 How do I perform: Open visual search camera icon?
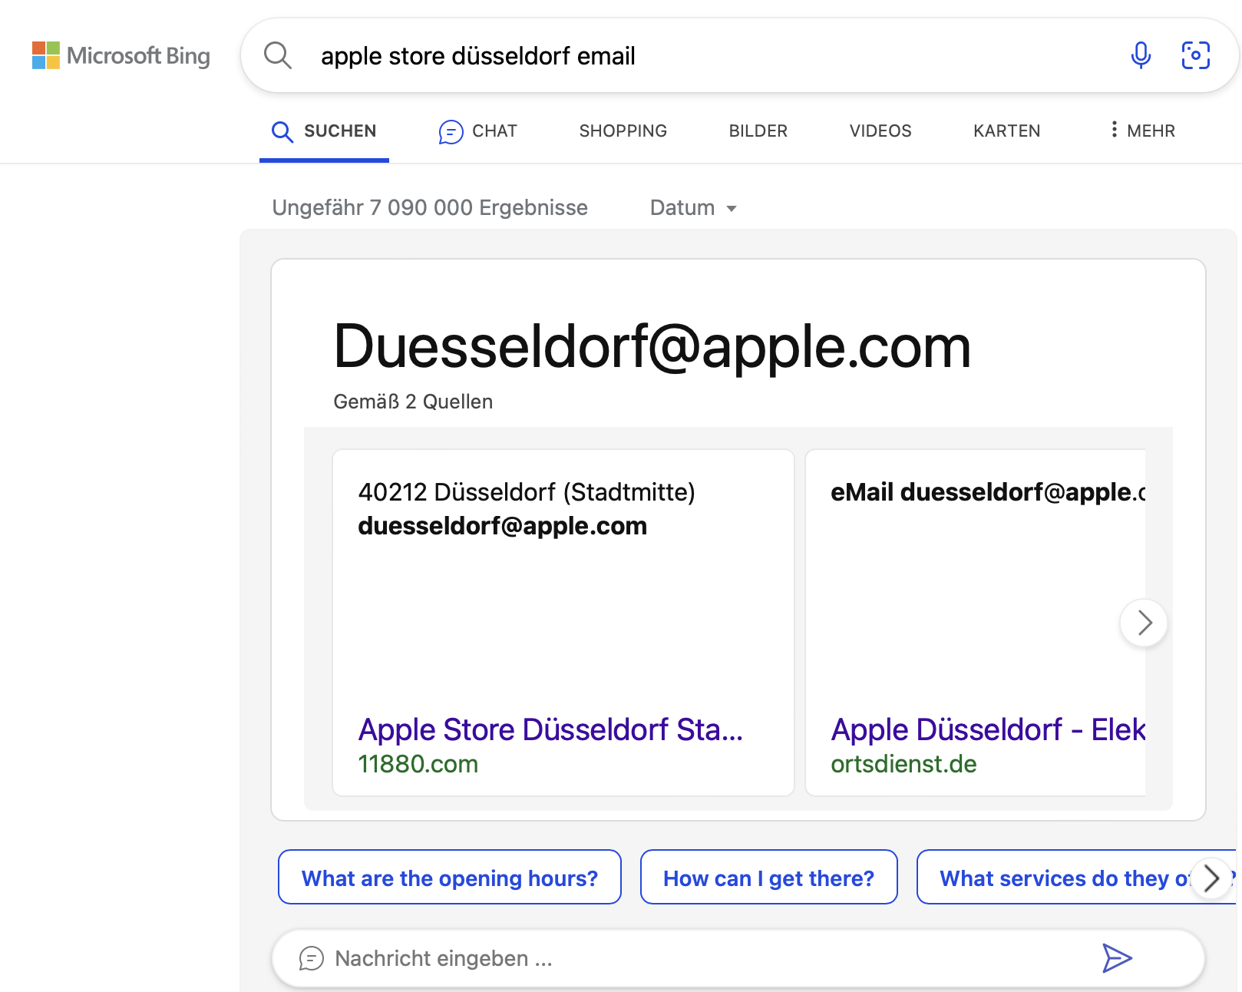tap(1195, 55)
